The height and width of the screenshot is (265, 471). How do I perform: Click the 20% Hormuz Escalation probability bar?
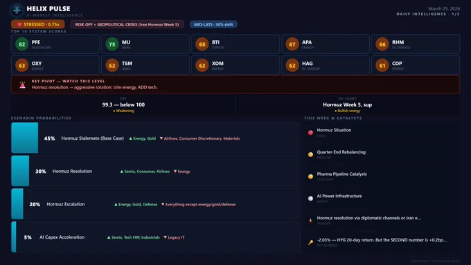[17, 204]
